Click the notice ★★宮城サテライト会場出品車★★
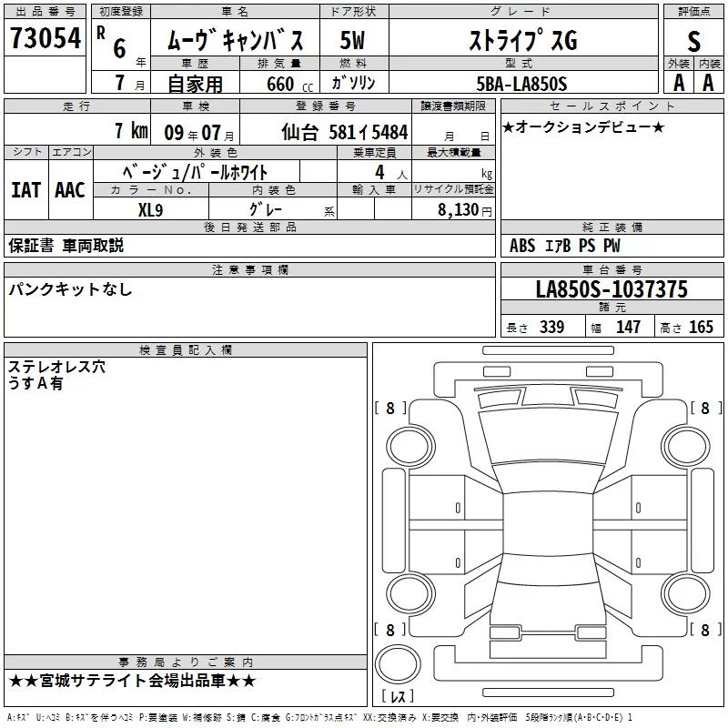 coord(132,681)
